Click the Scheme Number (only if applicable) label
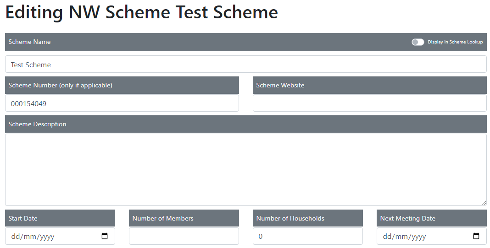 (60, 85)
